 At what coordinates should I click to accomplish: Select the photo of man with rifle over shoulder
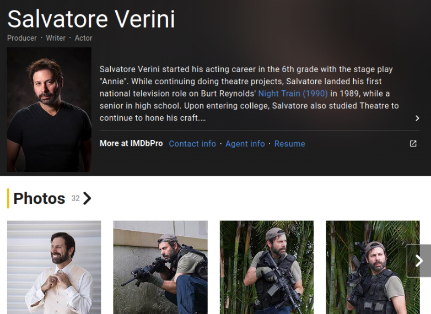[x=367, y=267]
